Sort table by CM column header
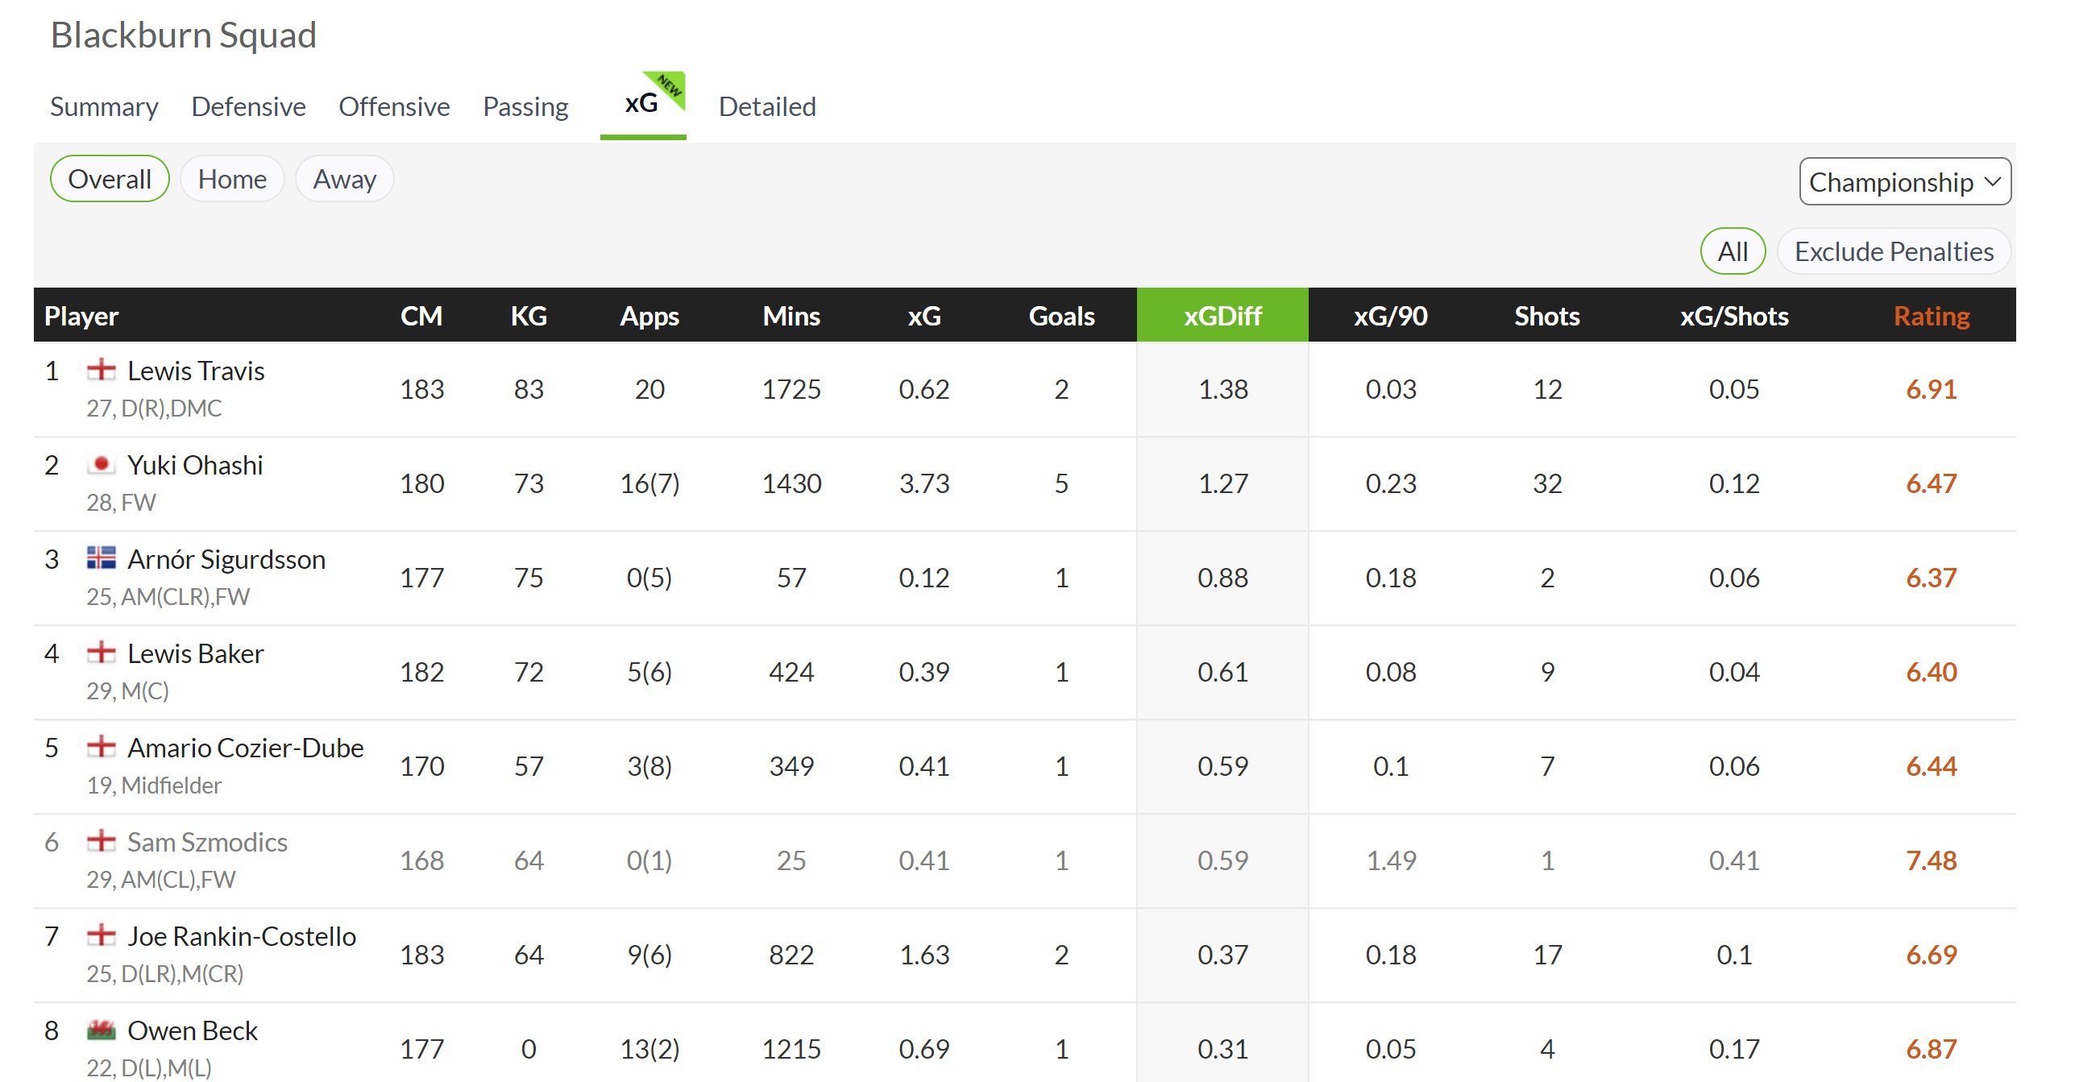 (421, 315)
